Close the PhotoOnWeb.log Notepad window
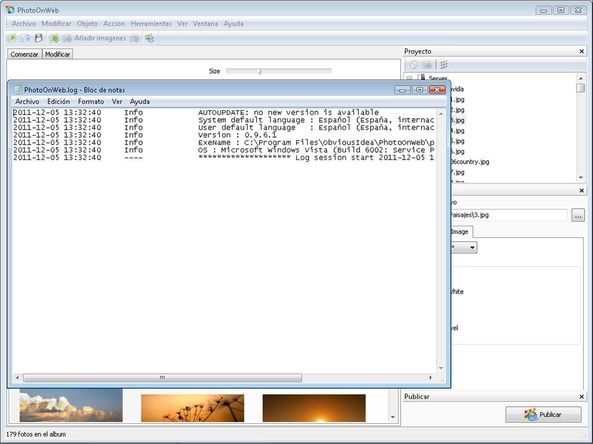 pyautogui.click(x=437, y=90)
